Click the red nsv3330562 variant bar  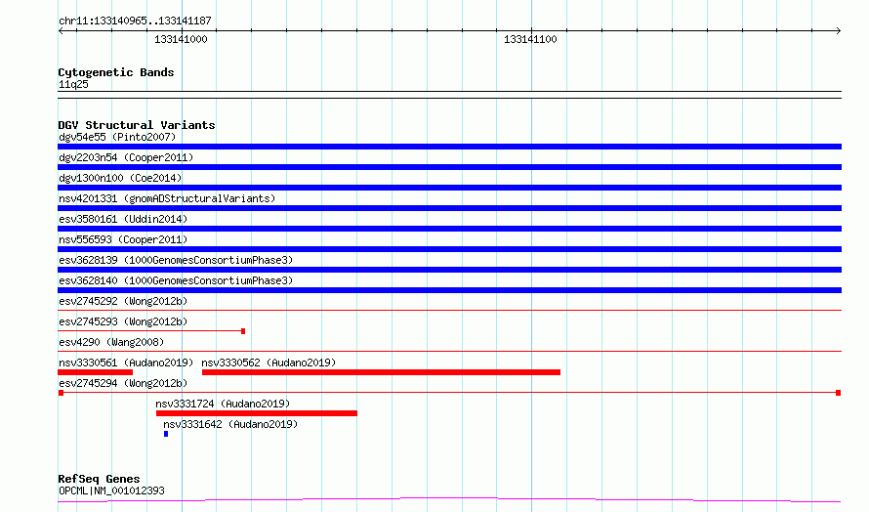[x=382, y=372]
